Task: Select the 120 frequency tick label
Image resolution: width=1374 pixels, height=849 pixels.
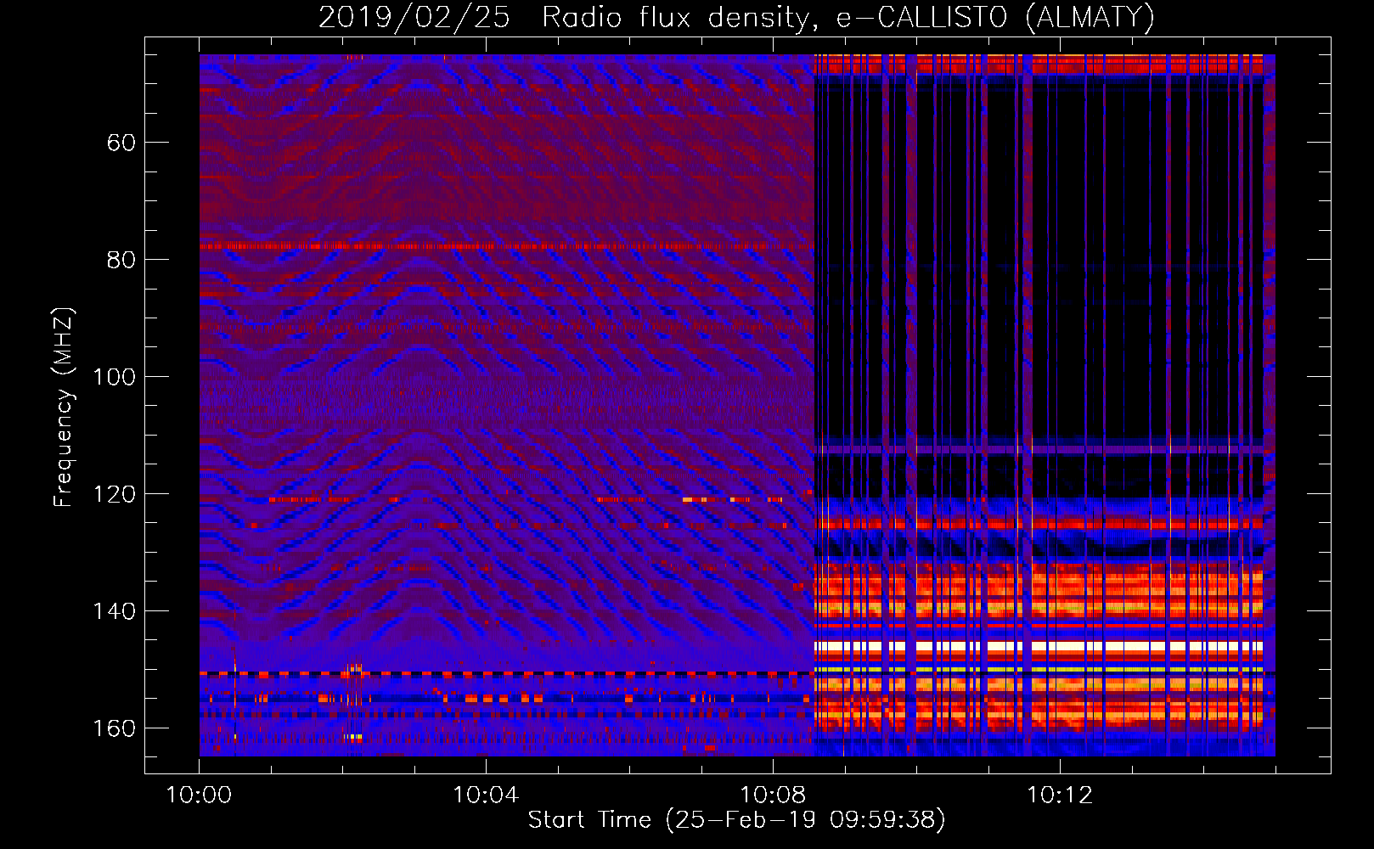Action: [x=114, y=494]
